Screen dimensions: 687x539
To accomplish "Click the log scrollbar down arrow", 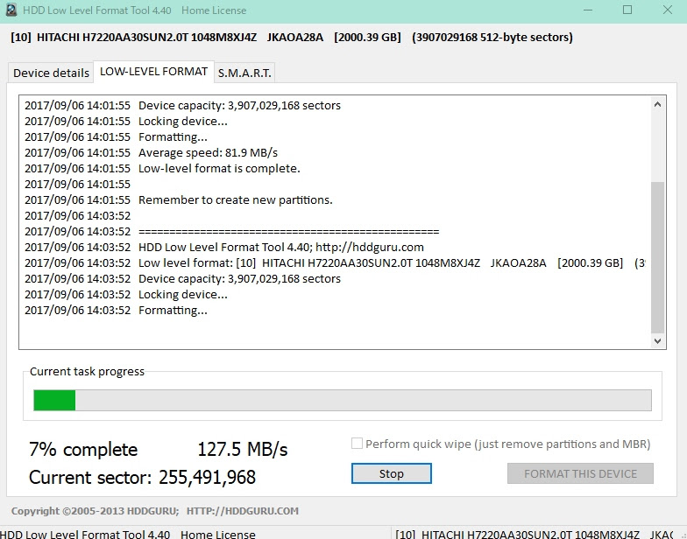I will [x=658, y=342].
